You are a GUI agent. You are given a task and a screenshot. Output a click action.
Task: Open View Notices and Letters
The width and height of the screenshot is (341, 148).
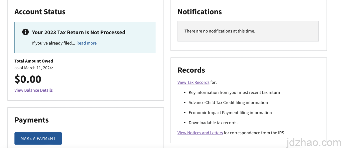coord(200,133)
